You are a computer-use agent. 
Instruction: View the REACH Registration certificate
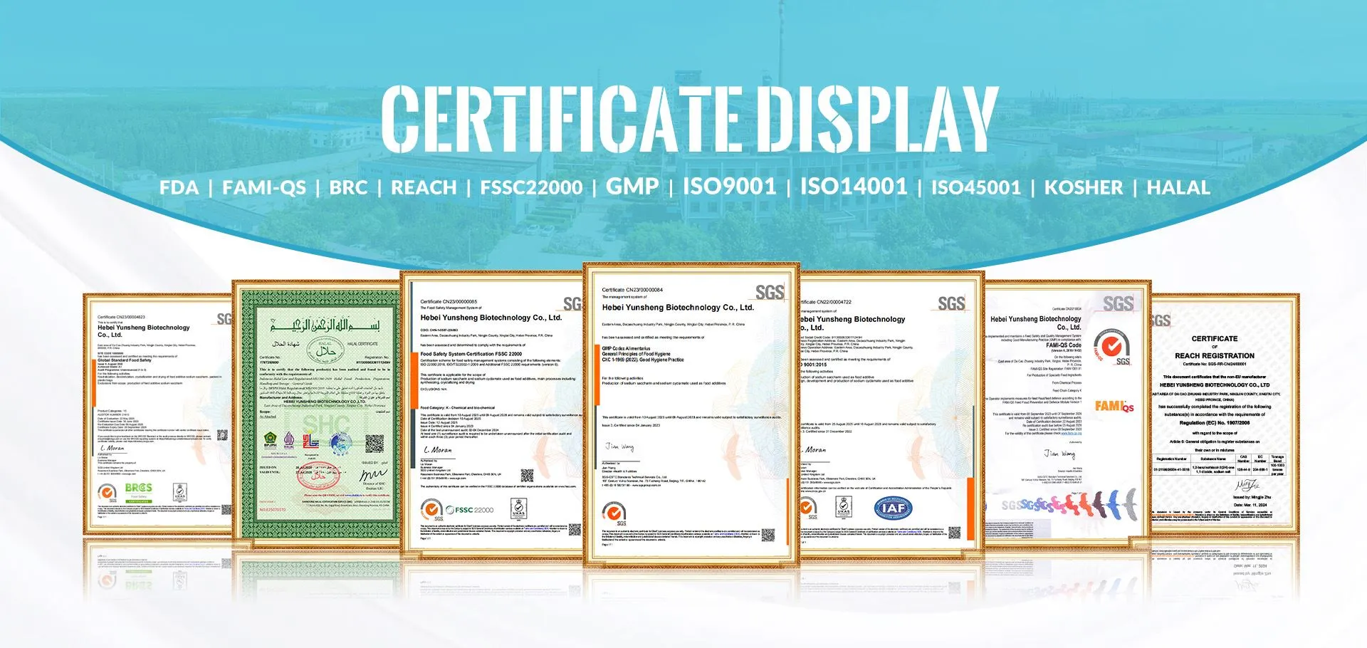tap(1225, 413)
